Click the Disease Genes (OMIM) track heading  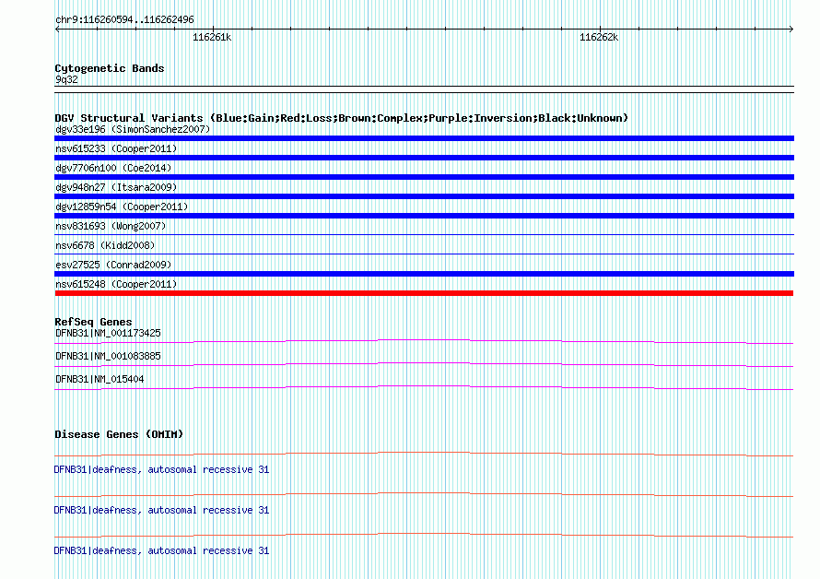[119, 434]
